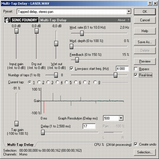
Task: Toggle the Create undo checkbox
Action: 136,144
